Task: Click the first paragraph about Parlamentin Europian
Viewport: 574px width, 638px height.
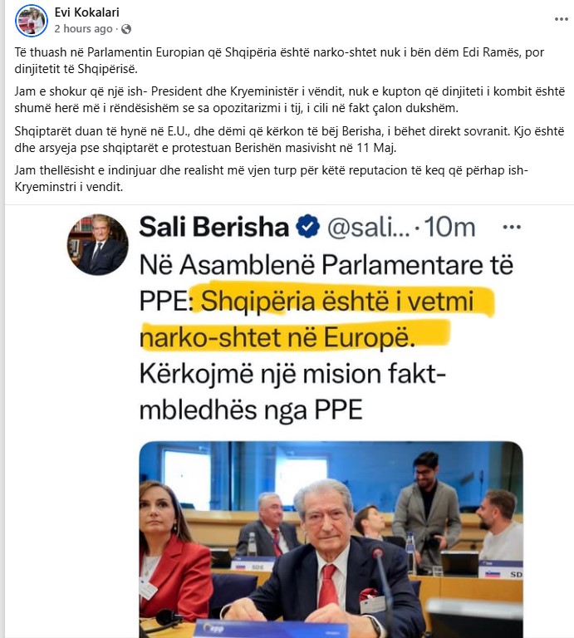Action: pos(279,61)
